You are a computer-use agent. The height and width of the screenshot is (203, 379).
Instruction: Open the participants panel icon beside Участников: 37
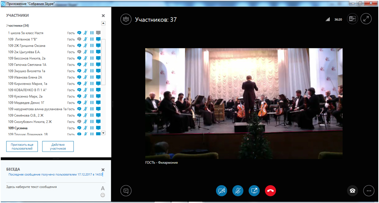126,19
